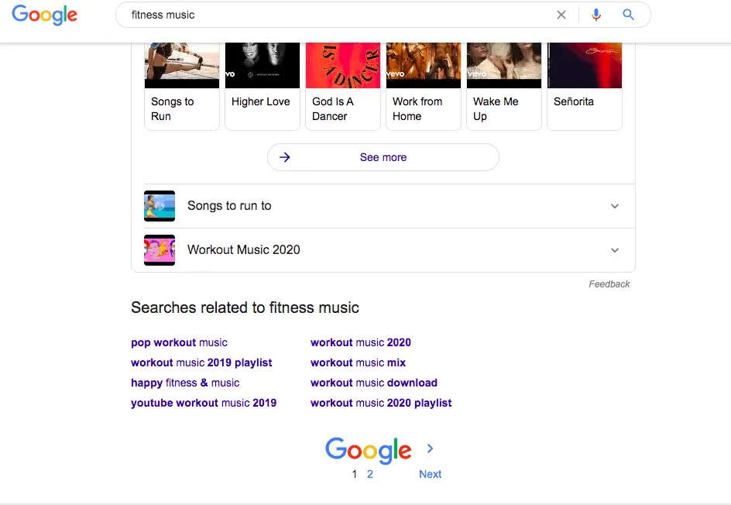The image size is (731, 505).
Task: Search for youtube workout music 2019
Action: pyautogui.click(x=204, y=403)
